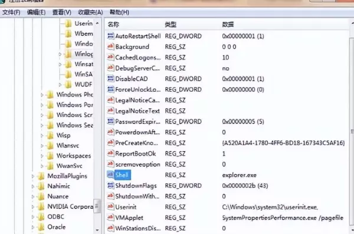Click the PreCreateKno... string icon
The image size is (354, 234).
click(x=111, y=143)
